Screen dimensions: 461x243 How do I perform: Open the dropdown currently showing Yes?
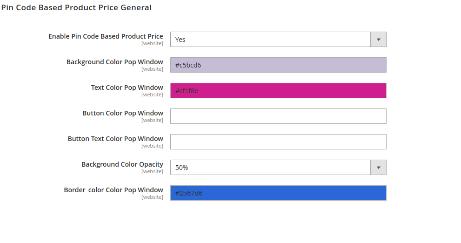tap(271, 40)
